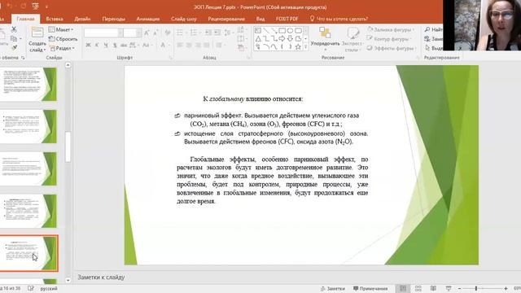Toggle bold Ж formatting
Image resolution: width=521 pixels, height=293 pixels.
click(x=88, y=45)
